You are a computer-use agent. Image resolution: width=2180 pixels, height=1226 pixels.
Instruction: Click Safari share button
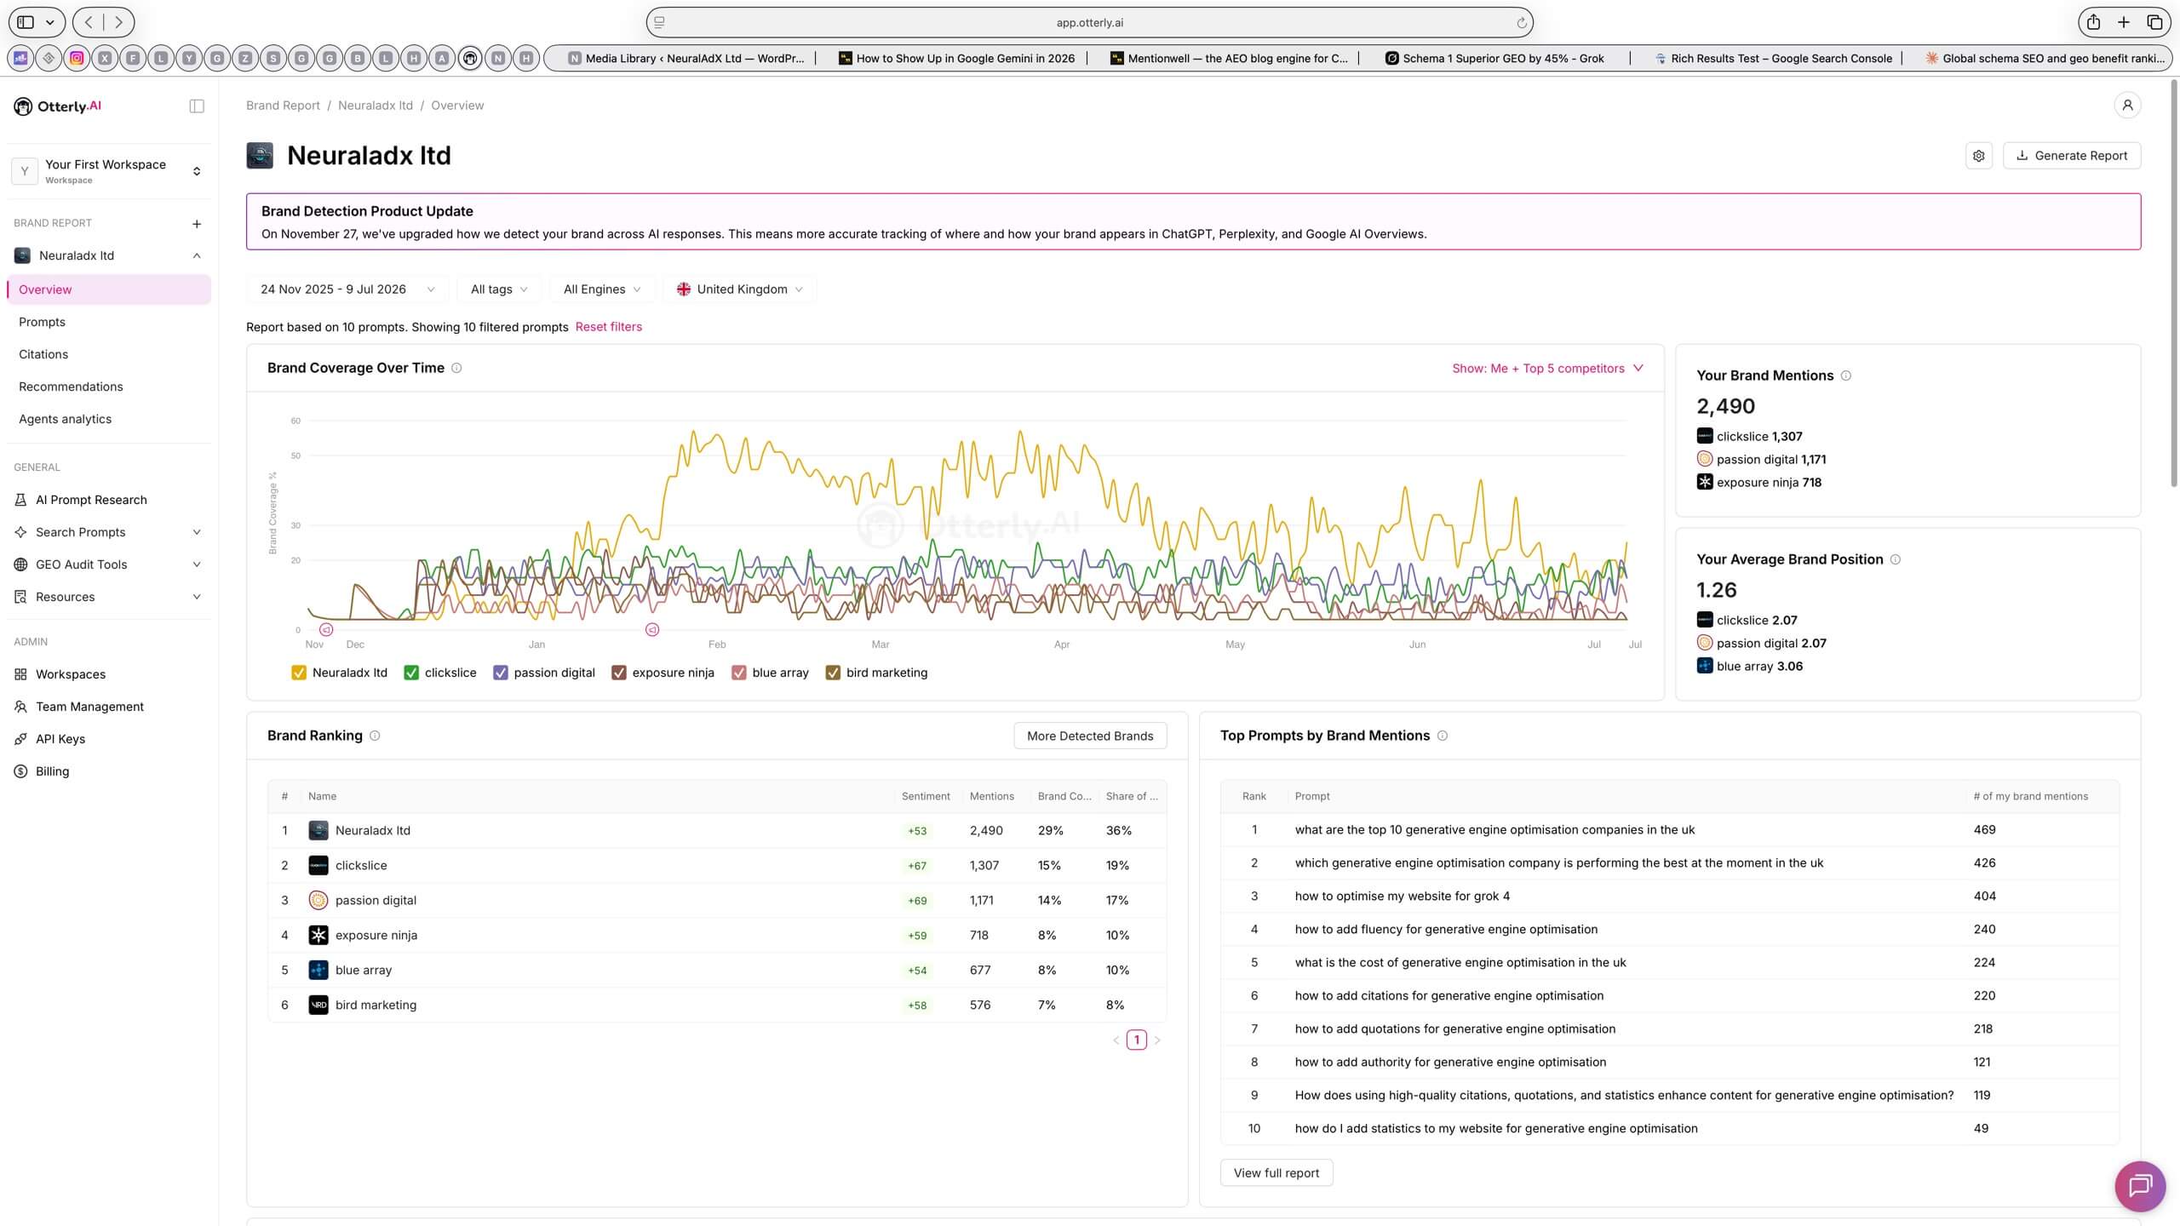(x=2094, y=23)
